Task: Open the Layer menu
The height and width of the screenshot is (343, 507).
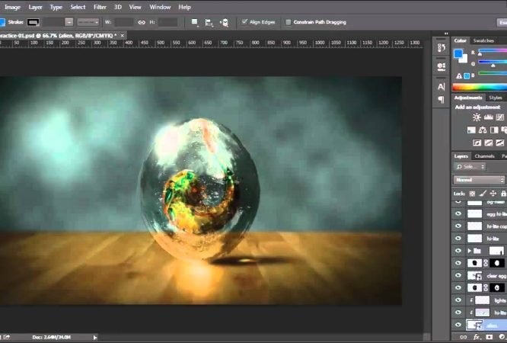Action: click(x=35, y=7)
